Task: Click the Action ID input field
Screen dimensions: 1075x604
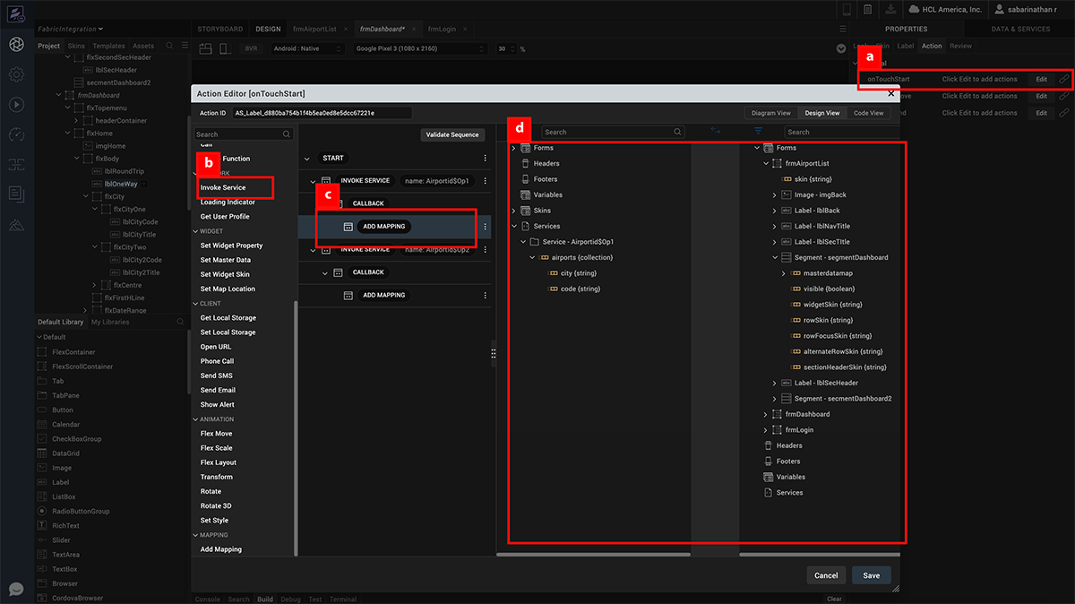Action: tap(321, 113)
